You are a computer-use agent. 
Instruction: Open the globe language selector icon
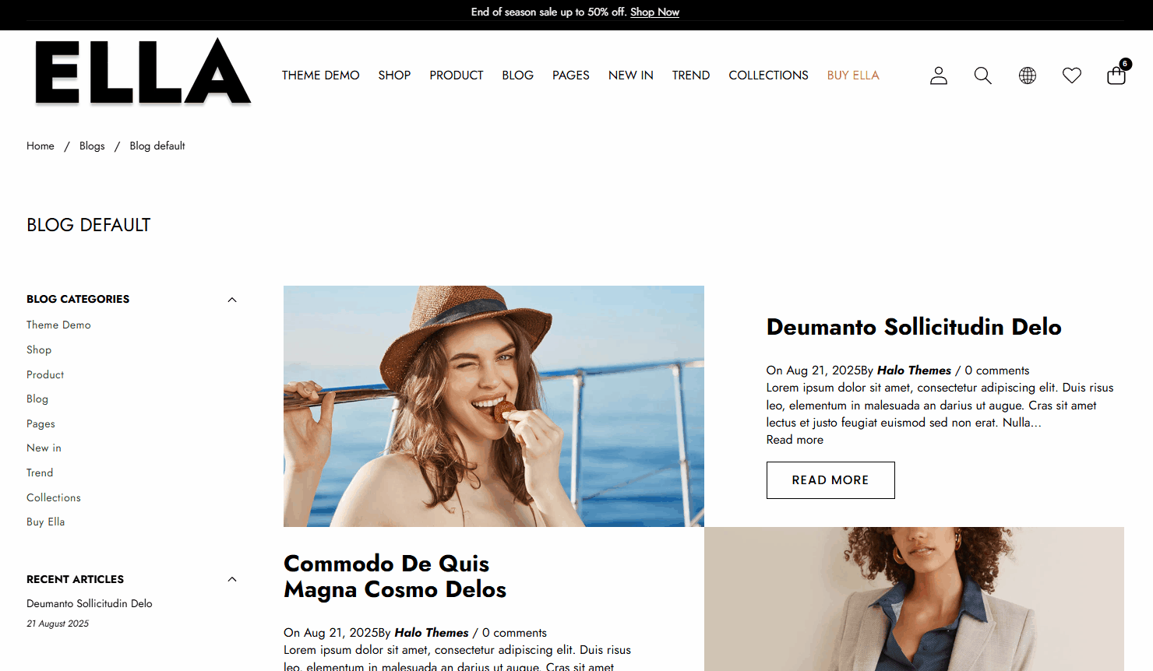click(1028, 76)
